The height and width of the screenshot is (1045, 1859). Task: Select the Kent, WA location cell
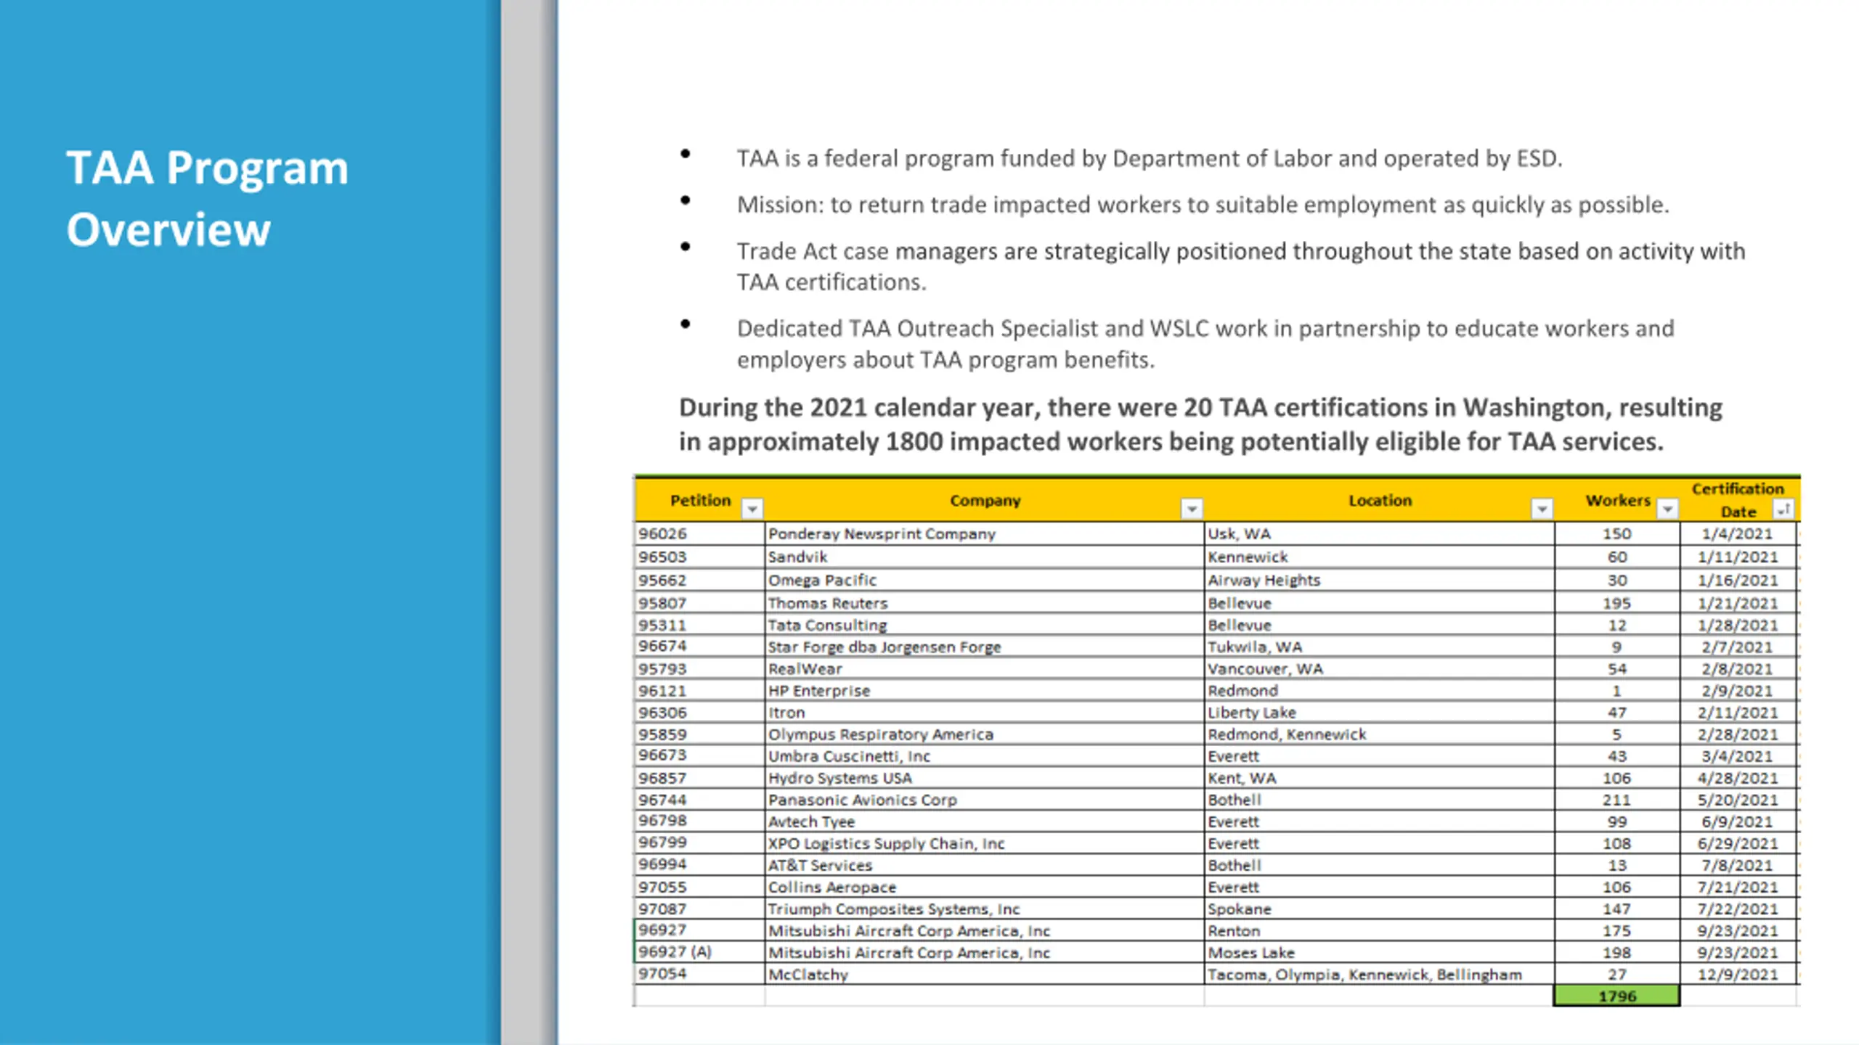tap(1380, 777)
